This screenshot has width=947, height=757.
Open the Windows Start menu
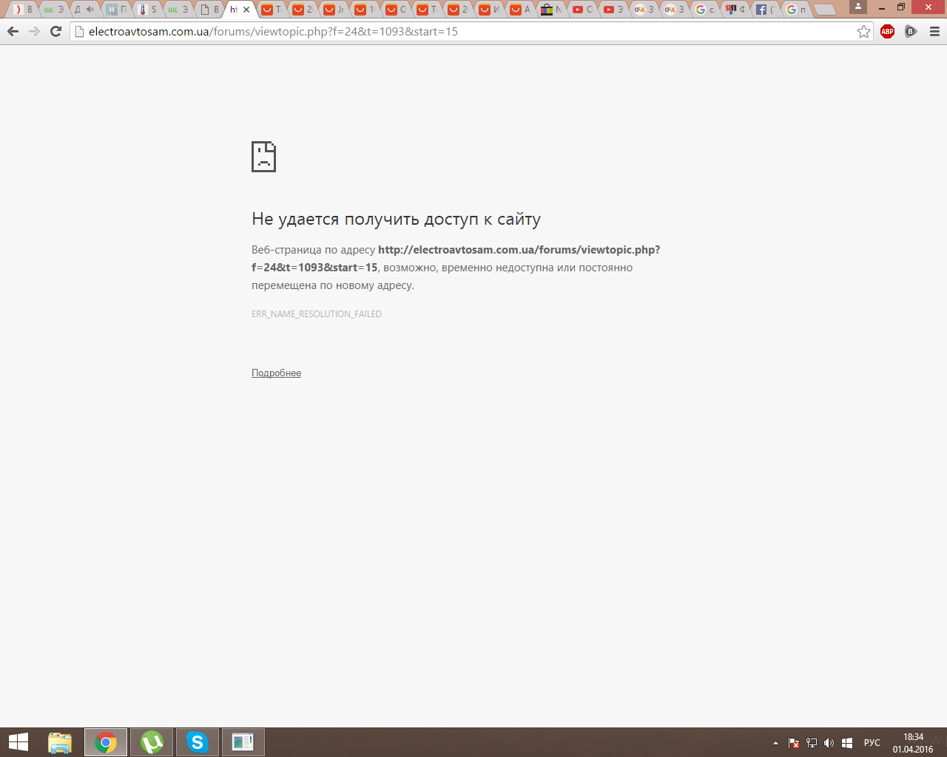tap(18, 742)
